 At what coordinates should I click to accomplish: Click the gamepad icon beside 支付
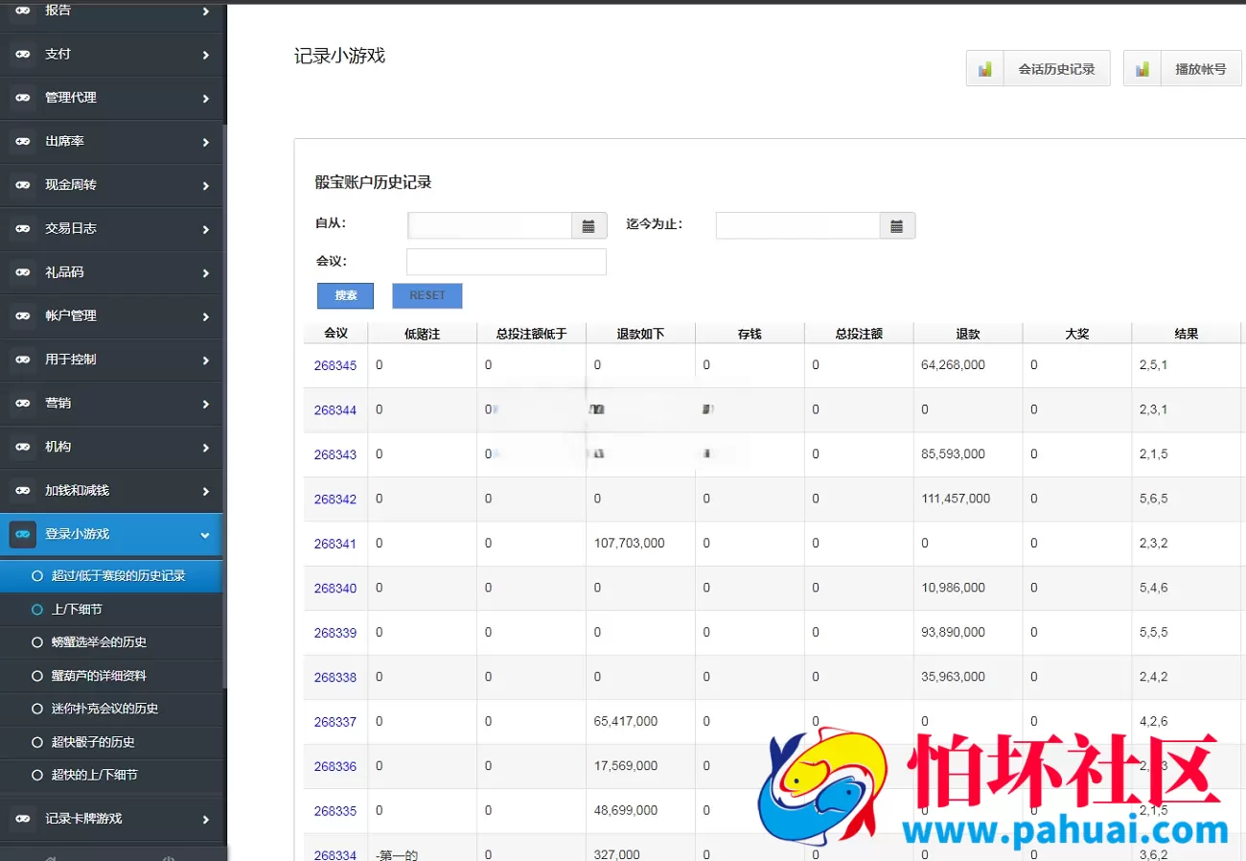point(23,55)
